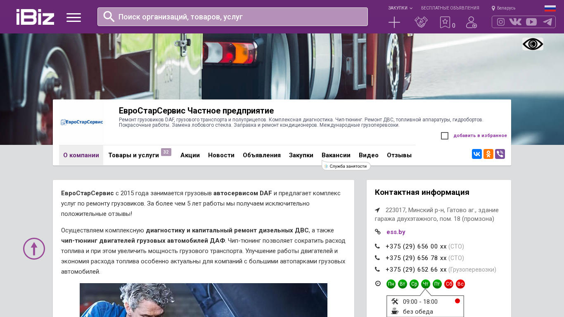Click the Контактная информация heading

422,192
